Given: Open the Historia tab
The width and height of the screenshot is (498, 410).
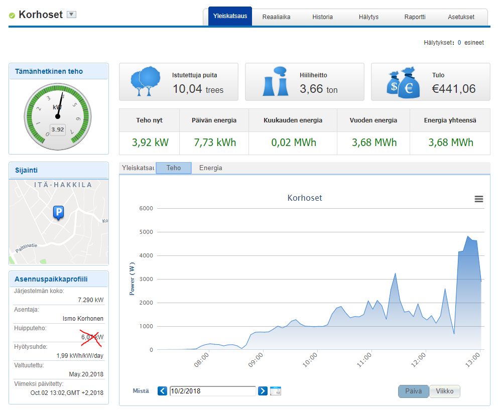Looking at the screenshot, I should 322,17.
